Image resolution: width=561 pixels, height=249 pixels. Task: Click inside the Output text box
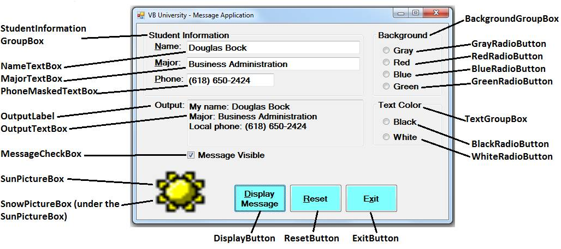pyautogui.click(x=275, y=123)
